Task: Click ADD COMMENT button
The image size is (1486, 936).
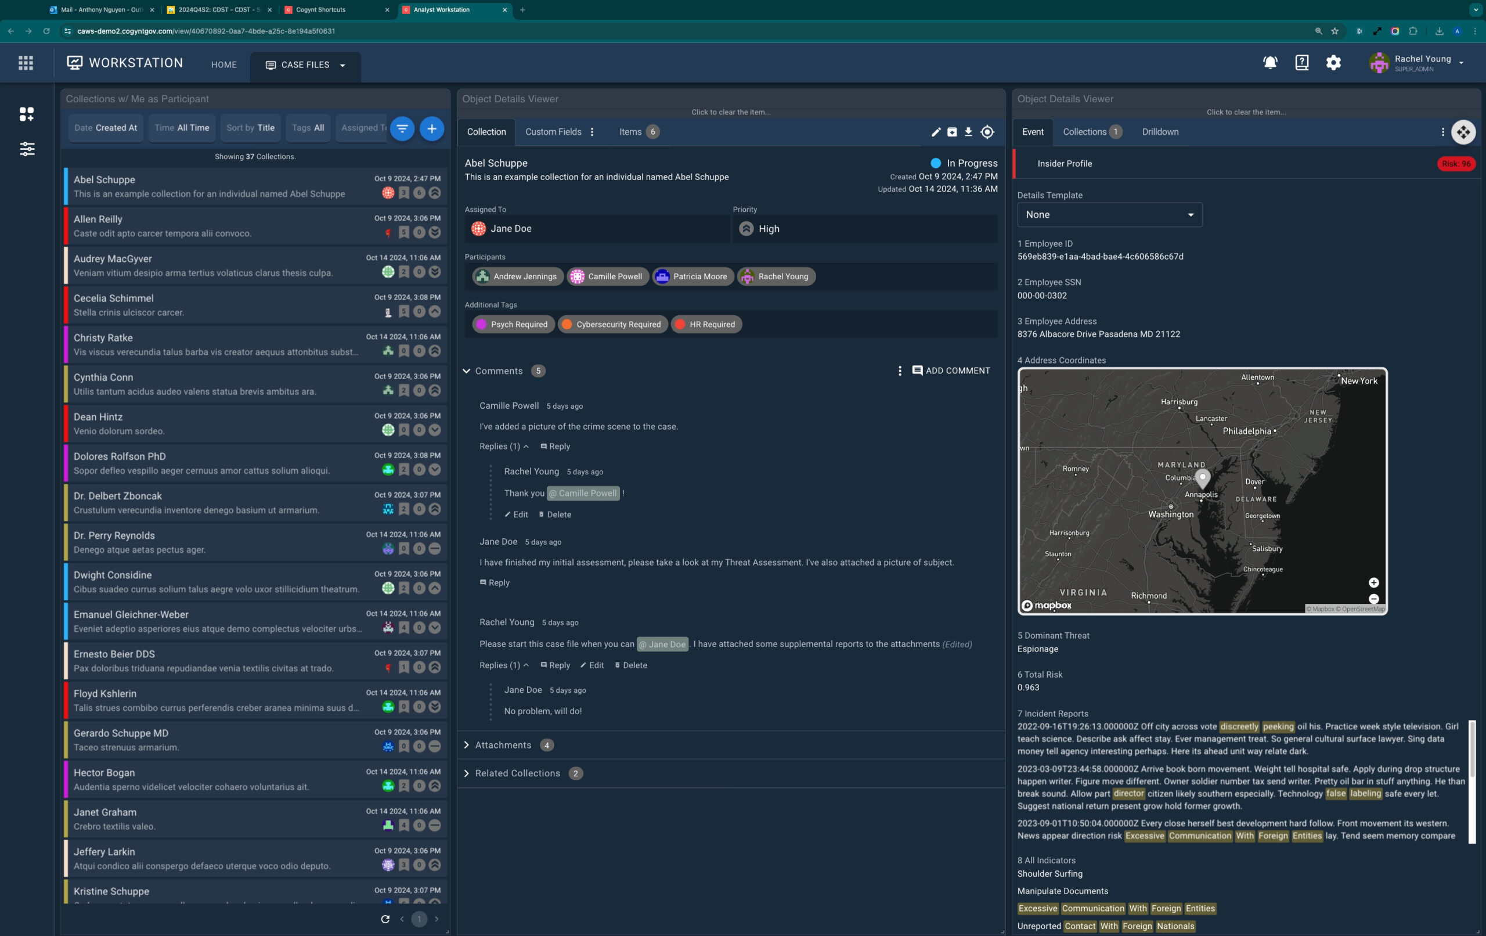Action: 951,370
